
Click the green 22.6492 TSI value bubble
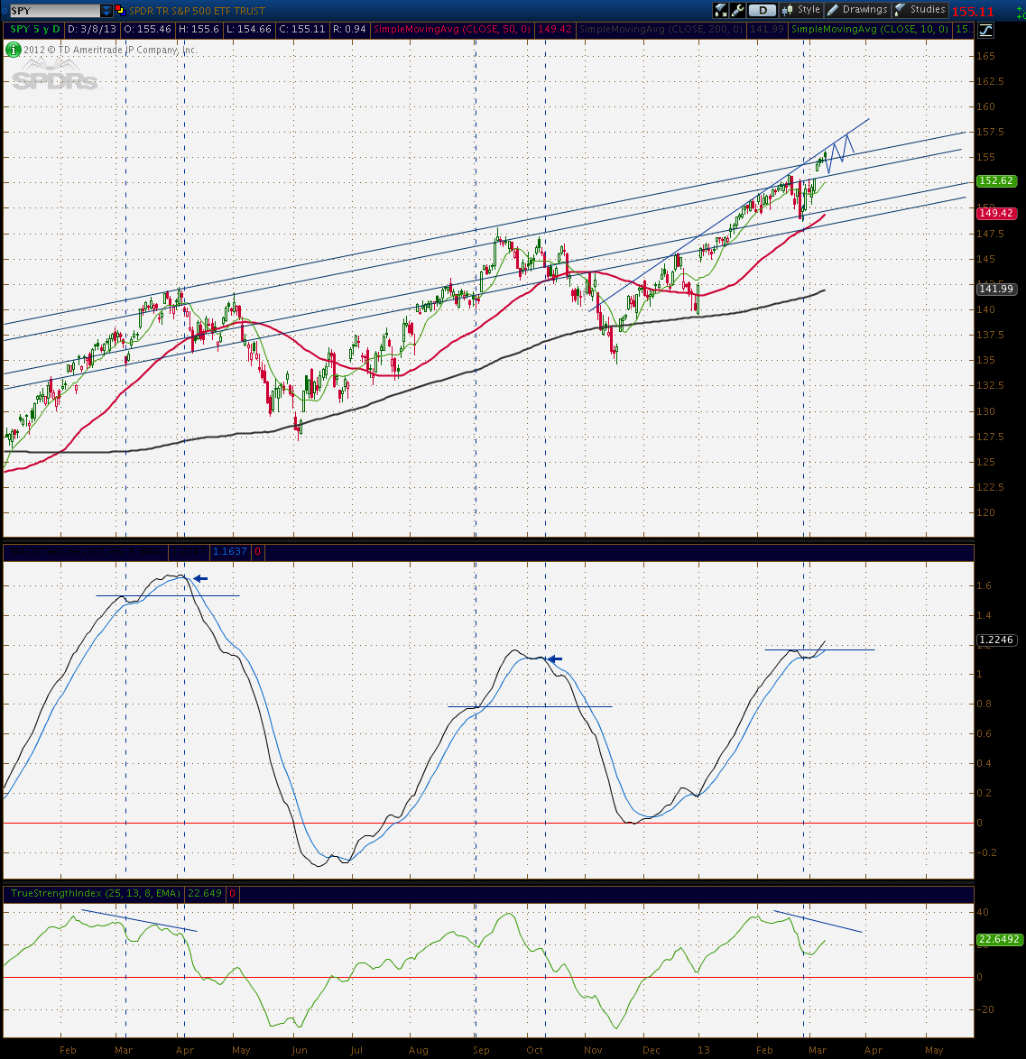(999, 939)
